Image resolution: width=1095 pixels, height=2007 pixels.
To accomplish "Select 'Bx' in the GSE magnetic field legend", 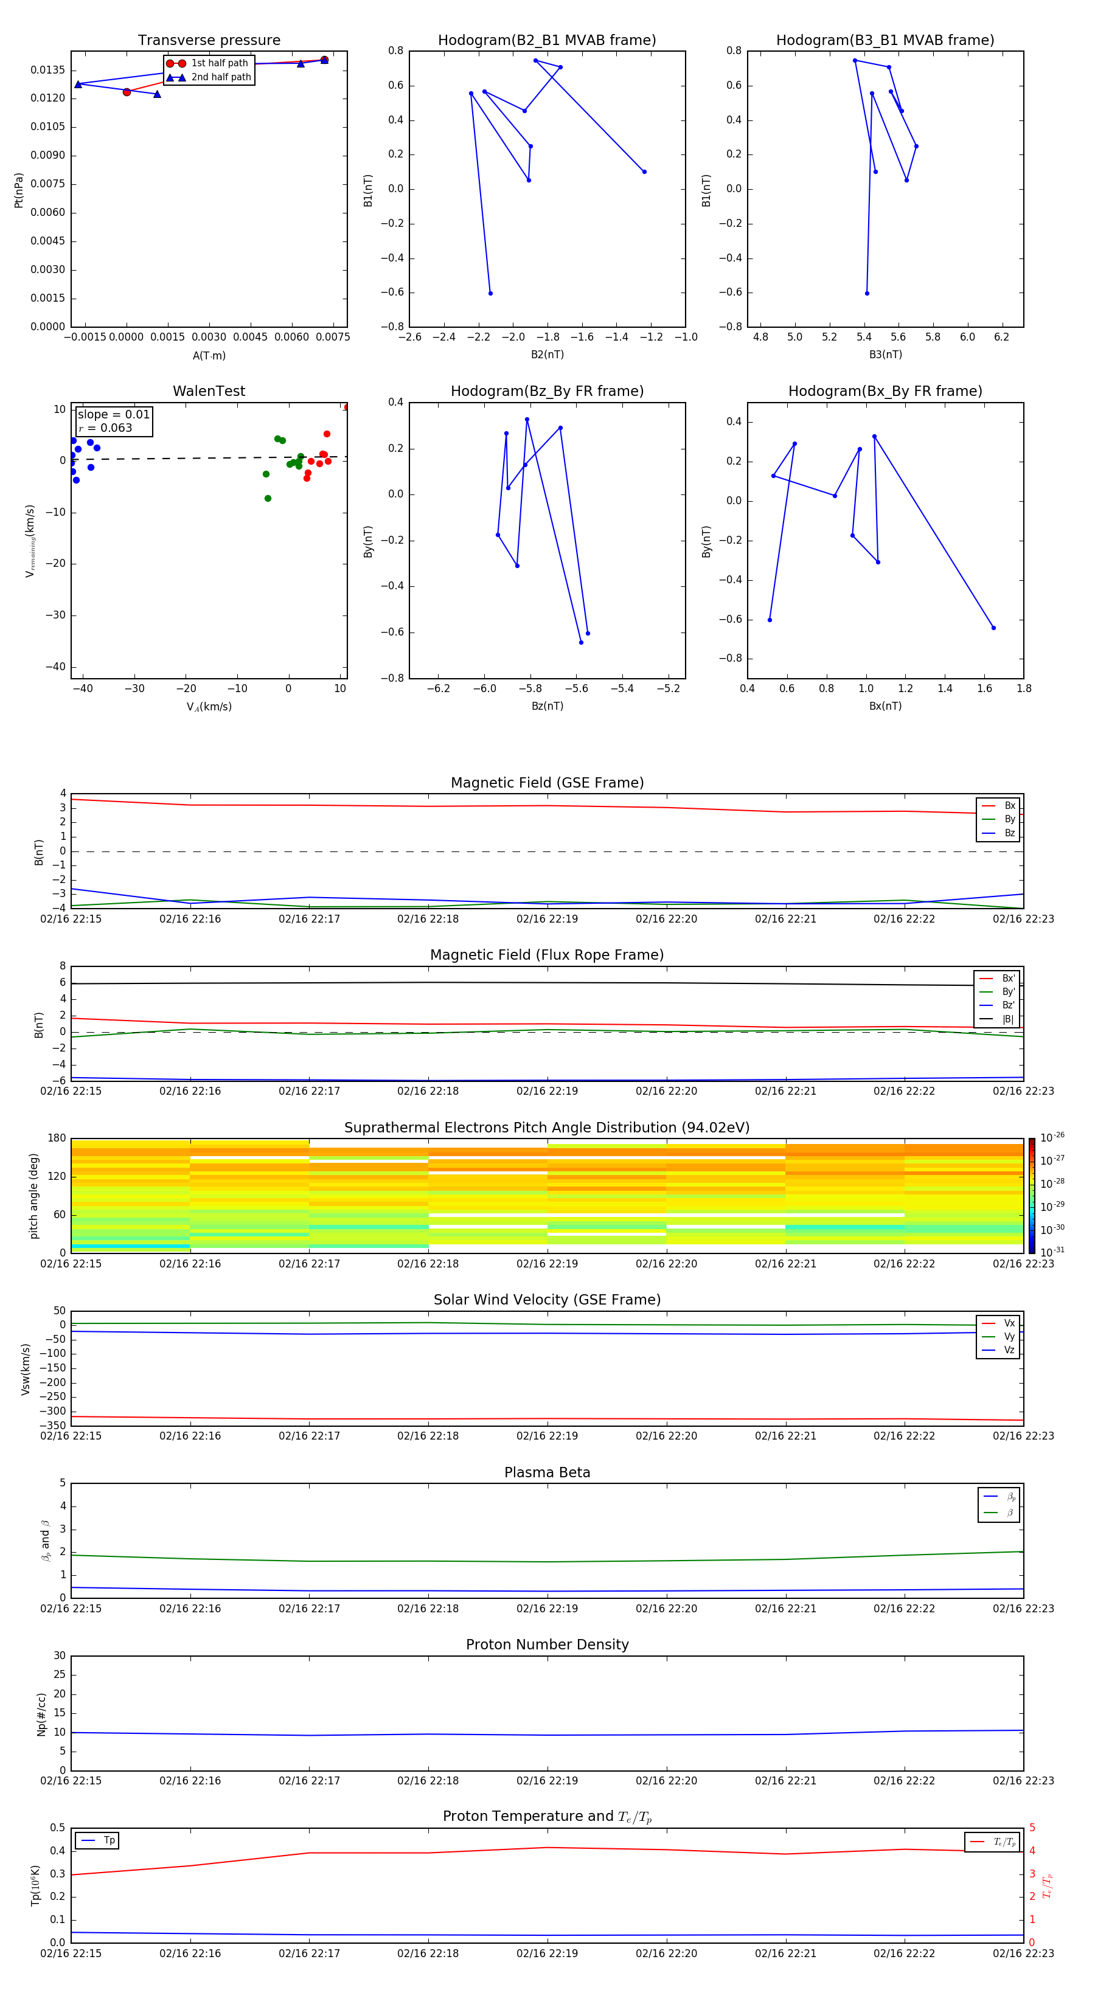I will click(x=998, y=806).
